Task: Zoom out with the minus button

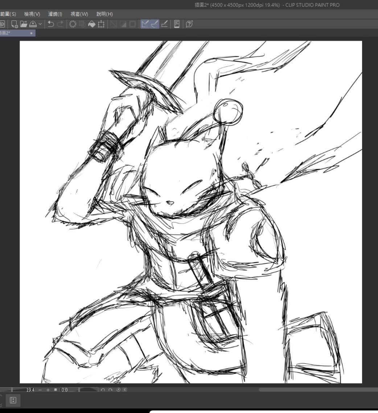Action: click(40, 389)
